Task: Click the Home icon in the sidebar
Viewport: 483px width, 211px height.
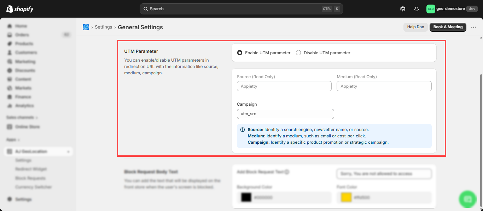Action: click(10, 26)
